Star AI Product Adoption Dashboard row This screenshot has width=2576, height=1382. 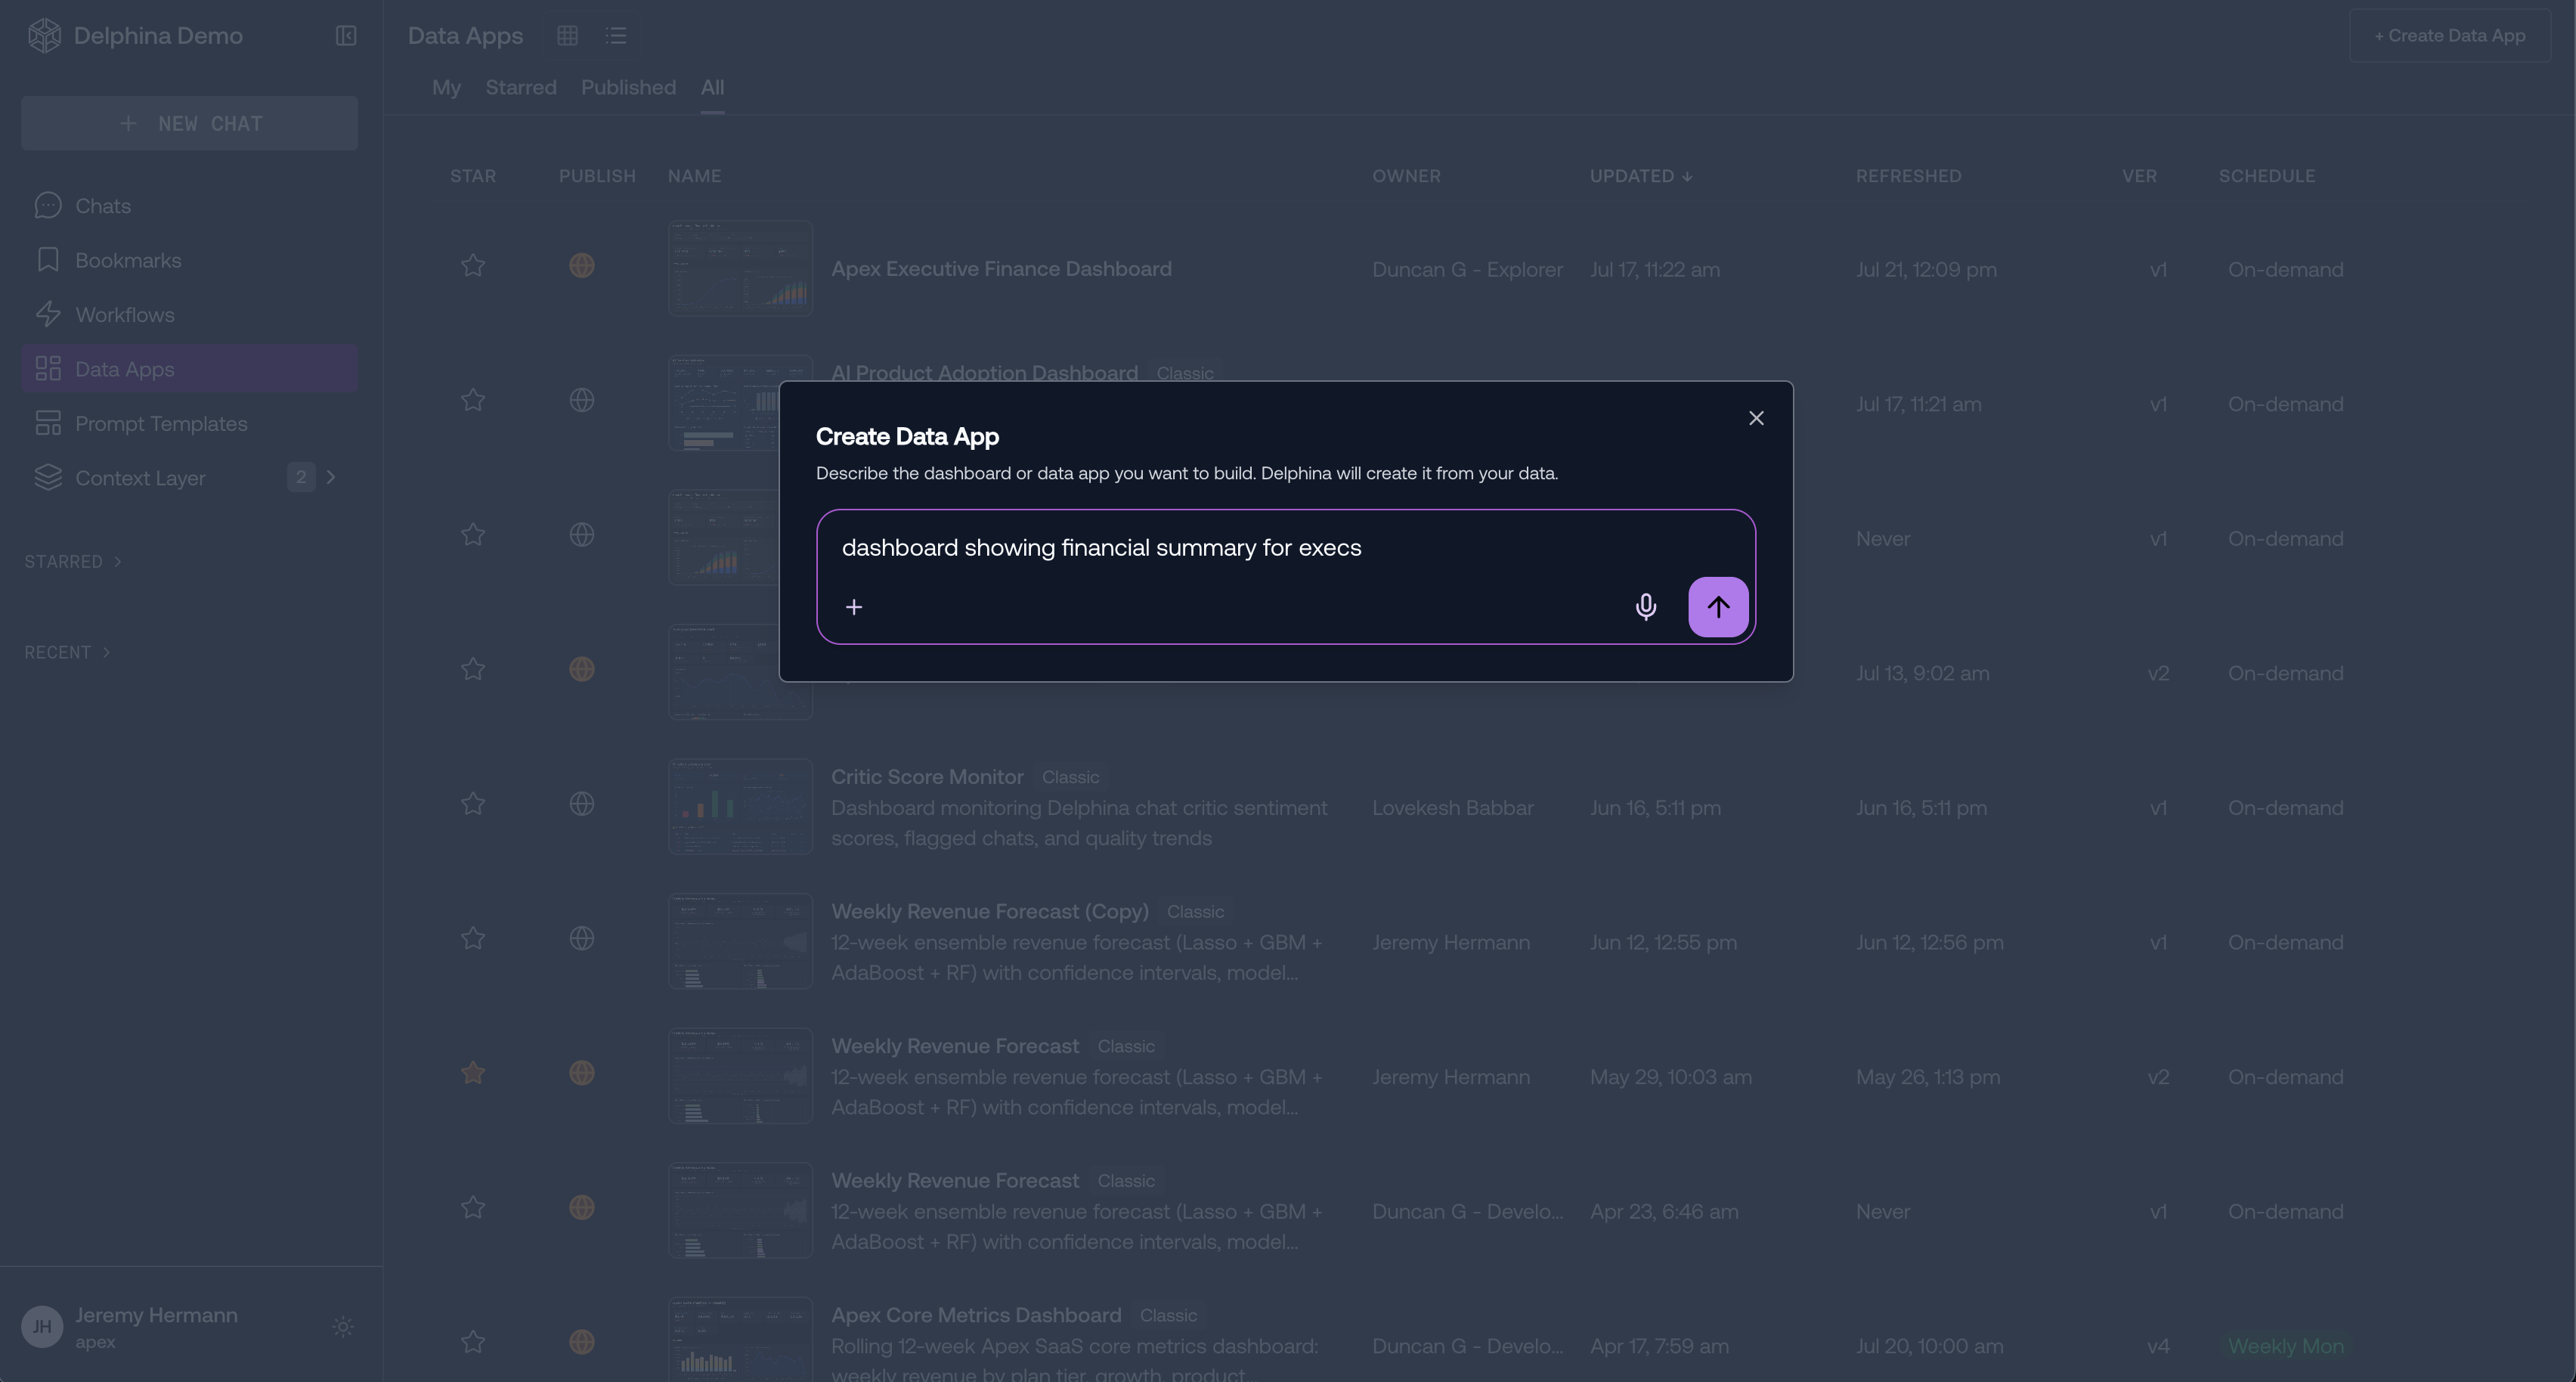point(473,401)
